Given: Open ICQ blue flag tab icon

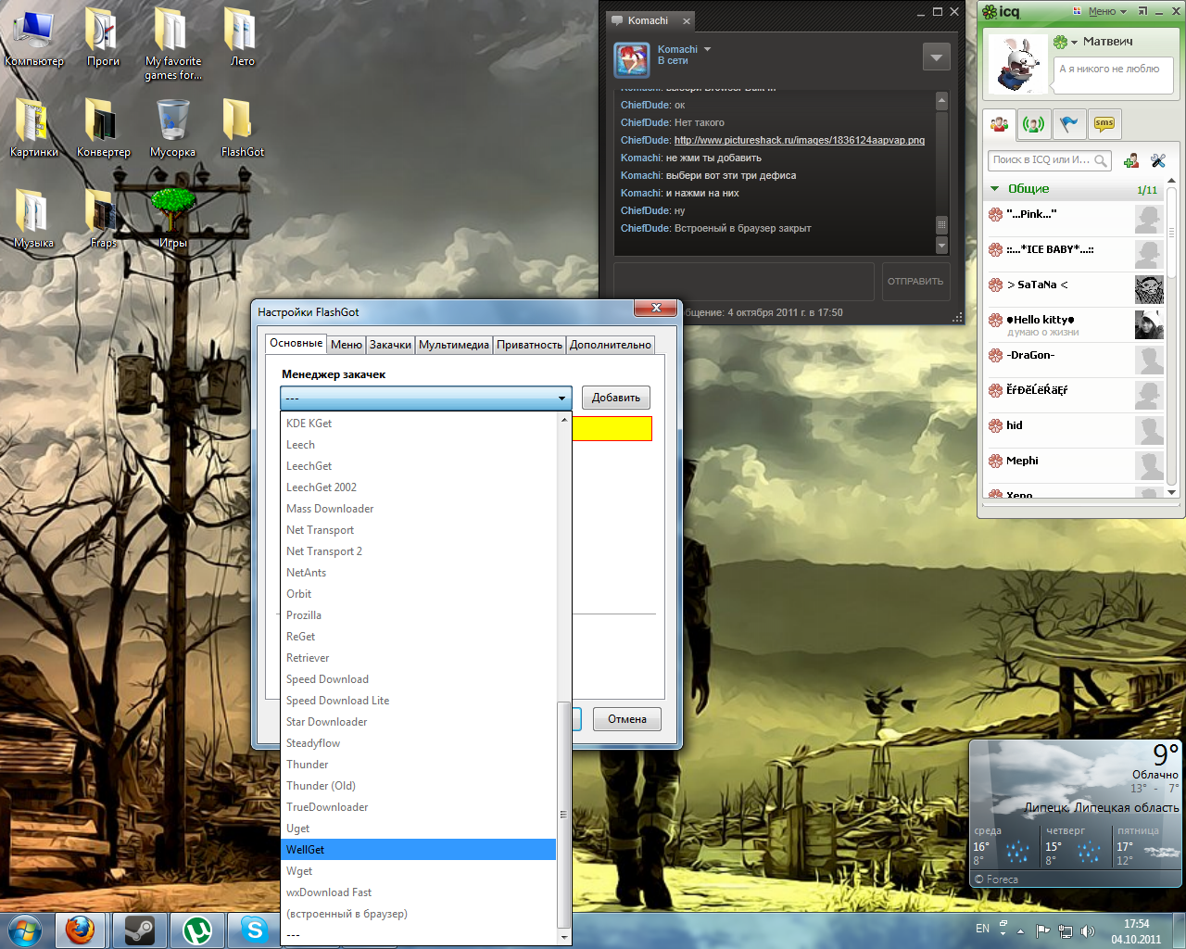Looking at the screenshot, I should [1069, 123].
